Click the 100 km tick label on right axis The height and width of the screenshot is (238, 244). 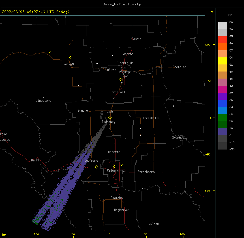[x=208, y=45]
